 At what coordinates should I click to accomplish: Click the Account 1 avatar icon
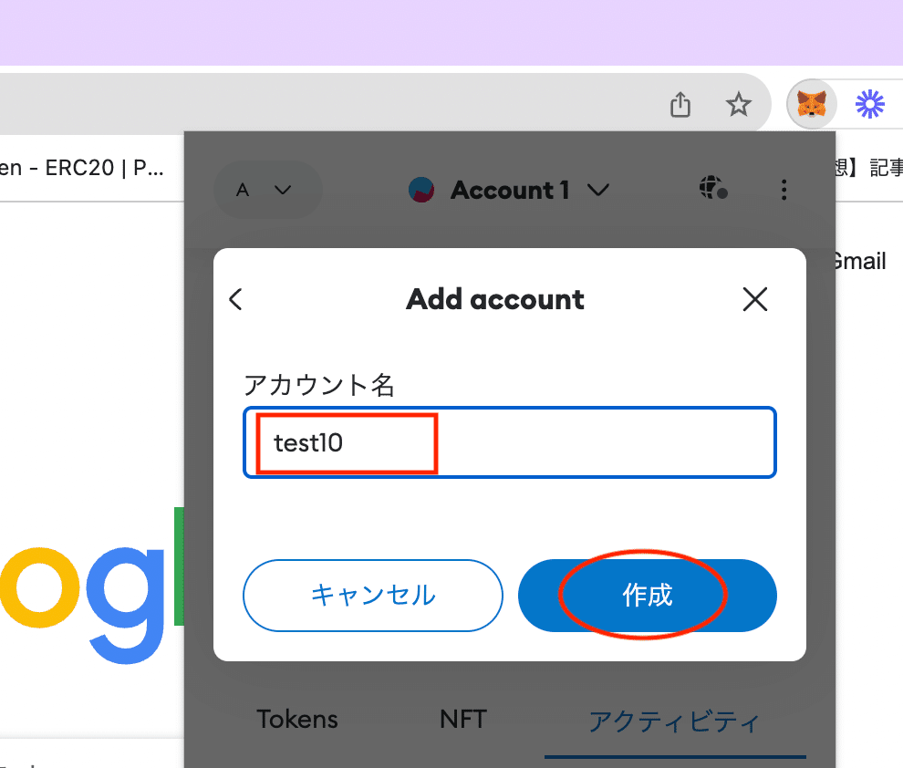coord(421,190)
